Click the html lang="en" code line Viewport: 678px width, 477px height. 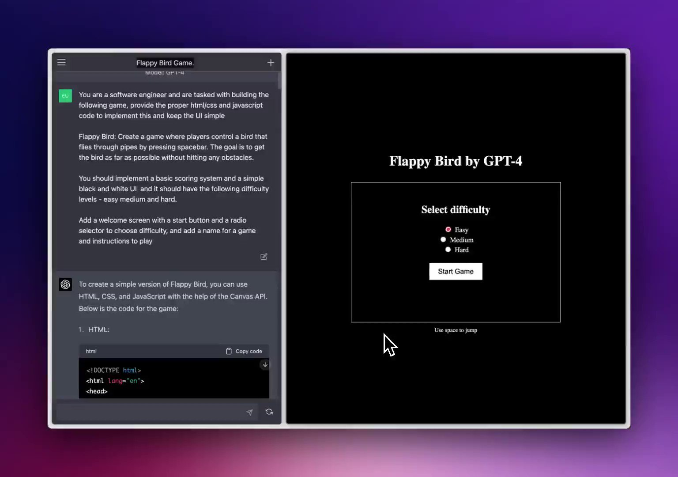click(115, 381)
